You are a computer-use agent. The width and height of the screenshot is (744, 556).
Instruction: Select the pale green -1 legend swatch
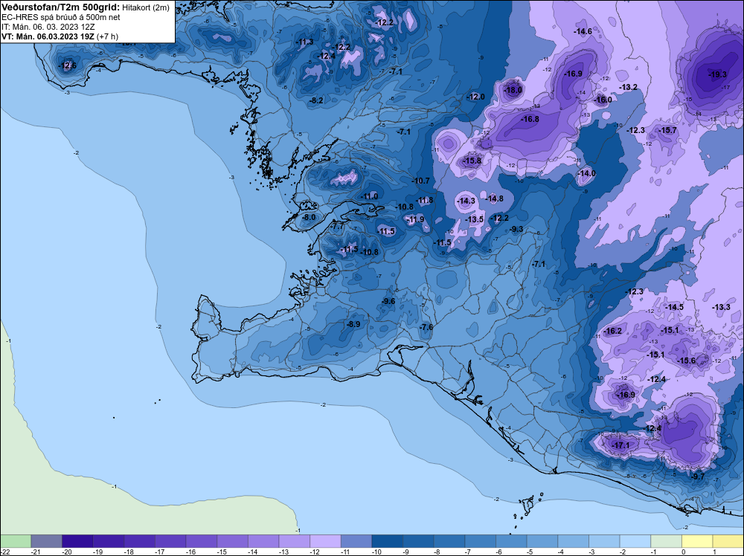point(666,541)
